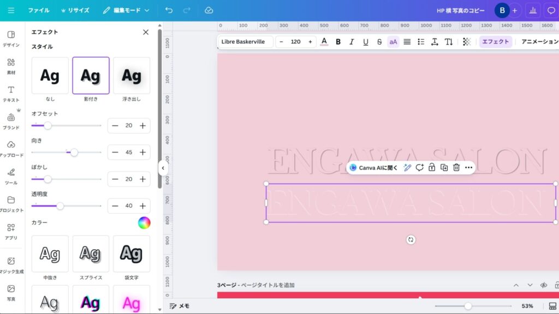The width and height of the screenshot is (559, 314).
Task: Click the メモ notes button
Action: click(180, 306)
